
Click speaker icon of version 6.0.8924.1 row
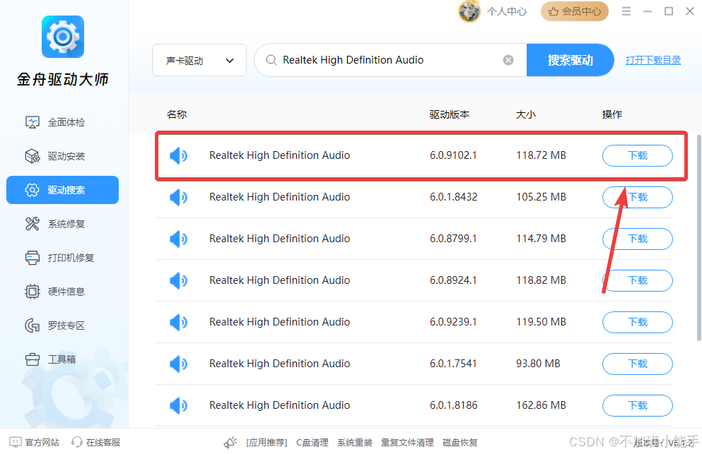tap(178, 280)
